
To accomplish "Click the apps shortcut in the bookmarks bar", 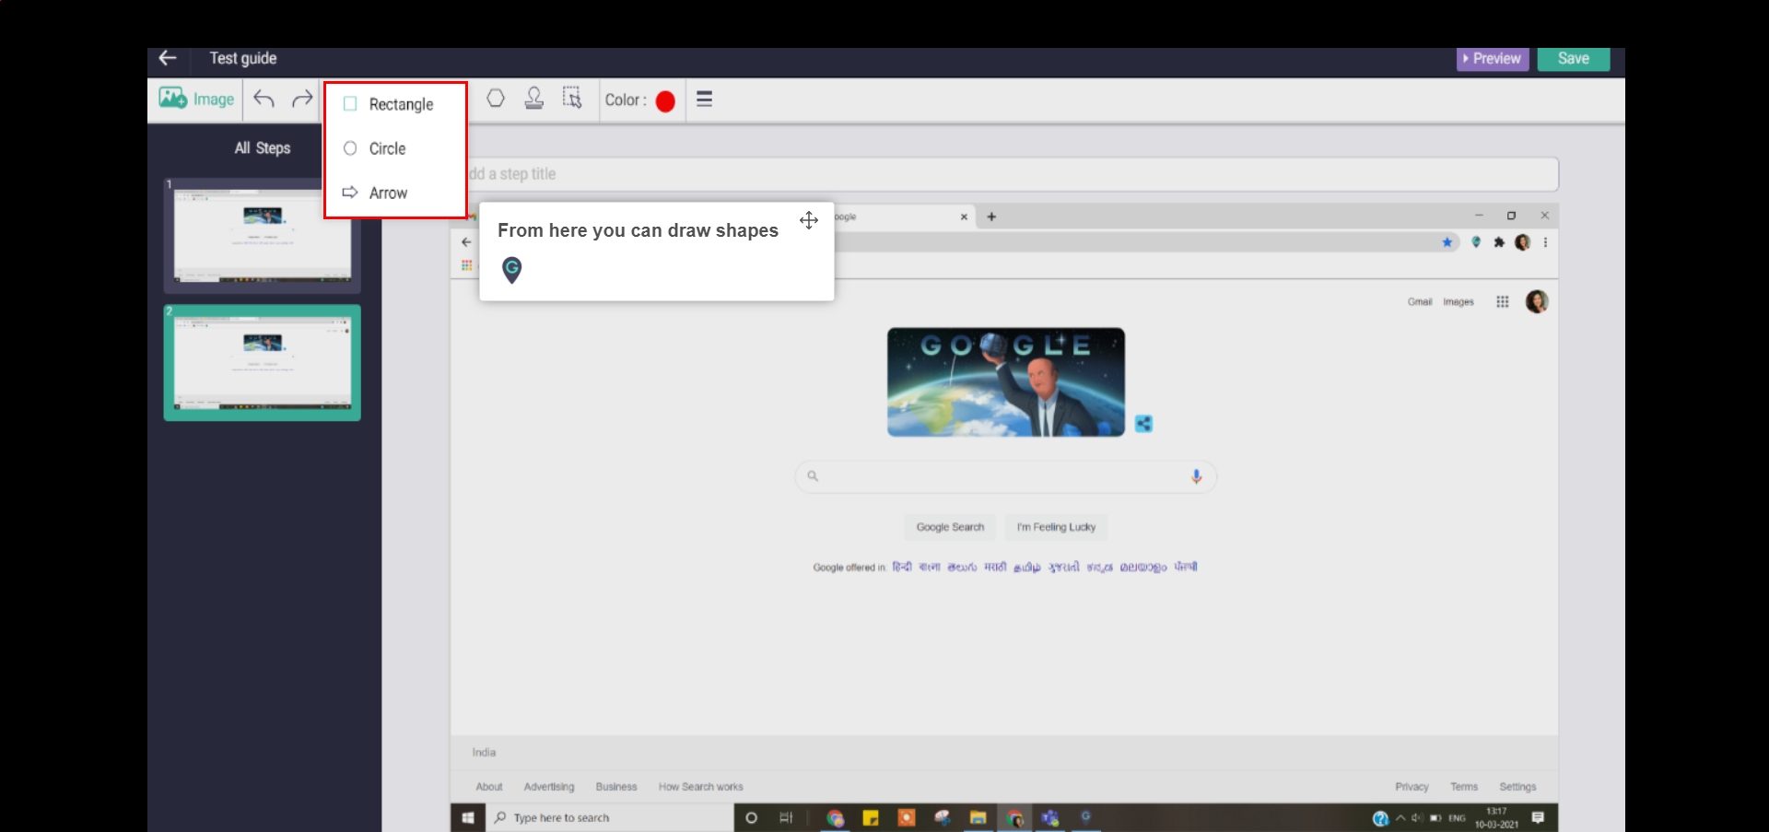I will (467, 265).
